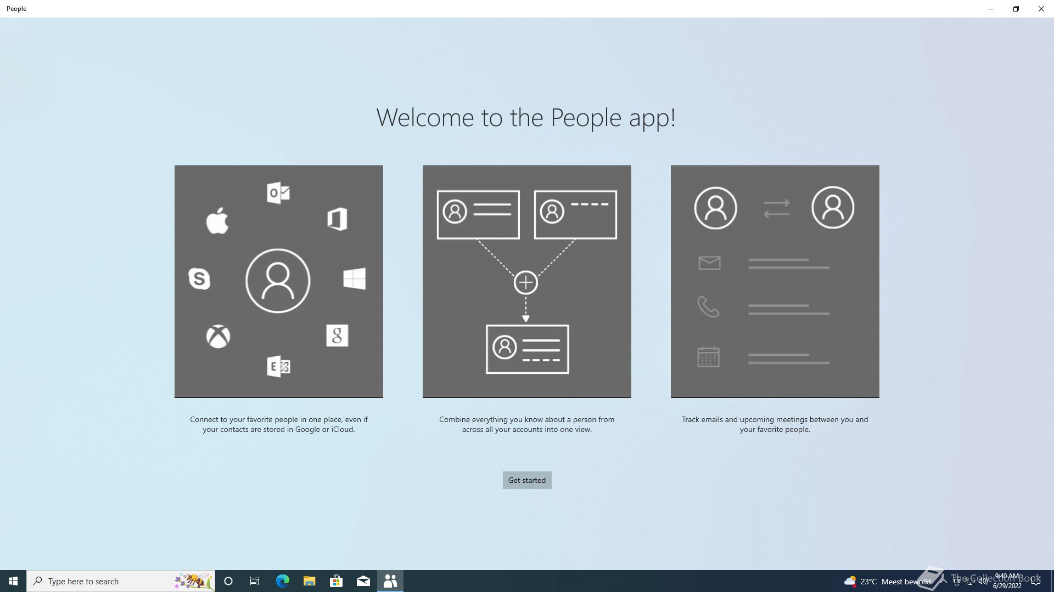The height and width of the screenshot is (592, 1054).
Task: Click the Google logo icon
Action: [337, 335]
